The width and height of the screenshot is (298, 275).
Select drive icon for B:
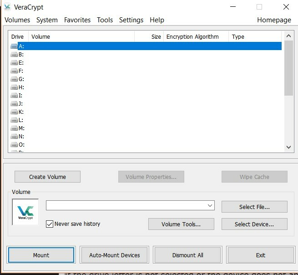point(14,55)
